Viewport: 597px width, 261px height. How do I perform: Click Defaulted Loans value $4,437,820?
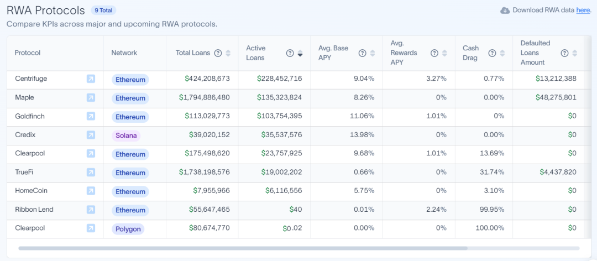point(558,172)
